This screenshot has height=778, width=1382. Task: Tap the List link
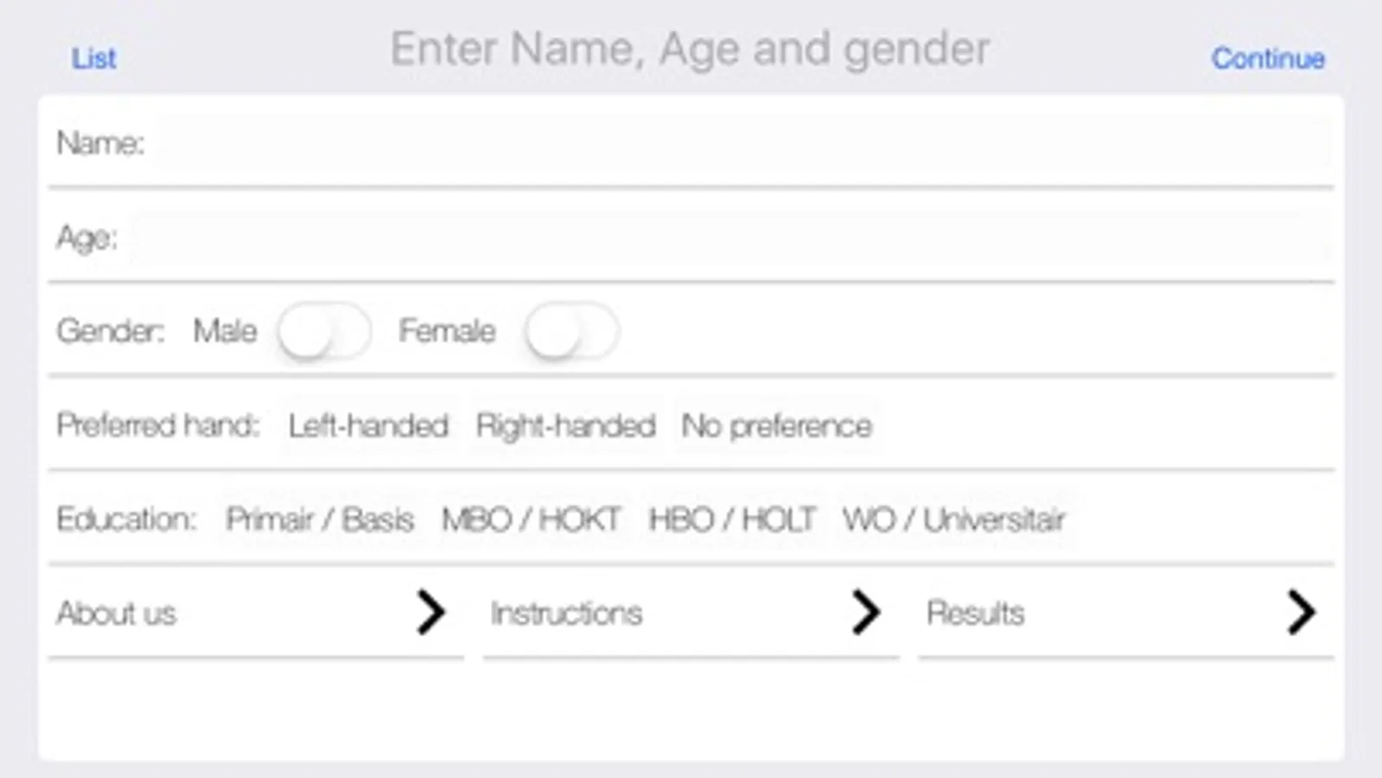point(93,59)
